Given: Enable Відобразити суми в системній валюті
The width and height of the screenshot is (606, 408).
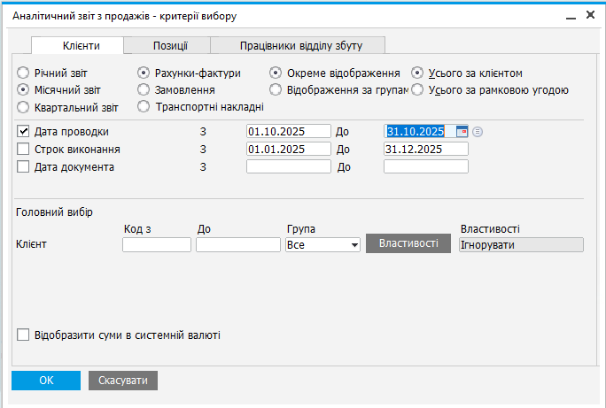Looking at the screenshot, I should click(x=24, y=335).
